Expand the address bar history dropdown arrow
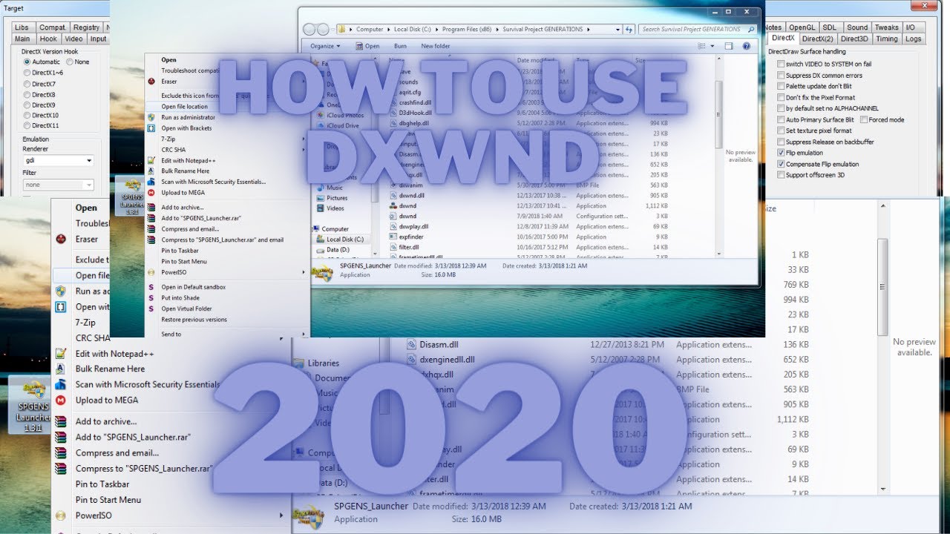 617,29
